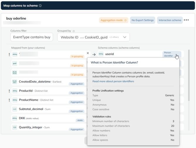The width and height of the screenshot is (196, 148).
Task: Click the Case sensitive setting label
Action: pyautogui.click(x=101, y=109)
